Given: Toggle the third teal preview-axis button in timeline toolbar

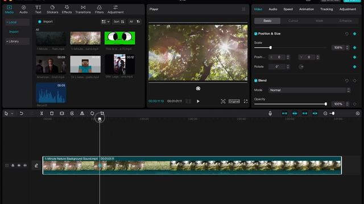Looking at the screenshot, I should coord(305,113).
